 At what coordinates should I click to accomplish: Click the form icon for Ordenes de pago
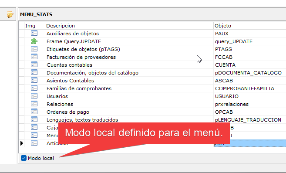[34, 112]
